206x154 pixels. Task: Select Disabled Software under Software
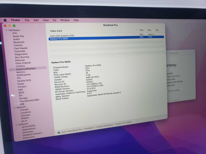coord(32,134)
